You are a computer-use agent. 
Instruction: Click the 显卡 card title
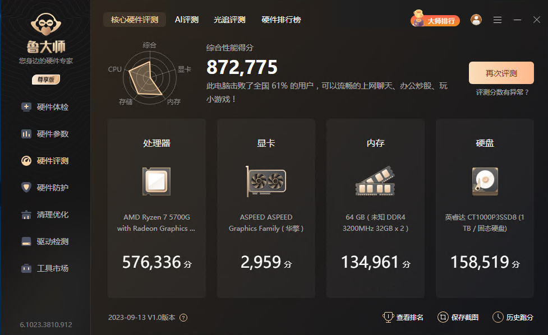coord(266,143)
